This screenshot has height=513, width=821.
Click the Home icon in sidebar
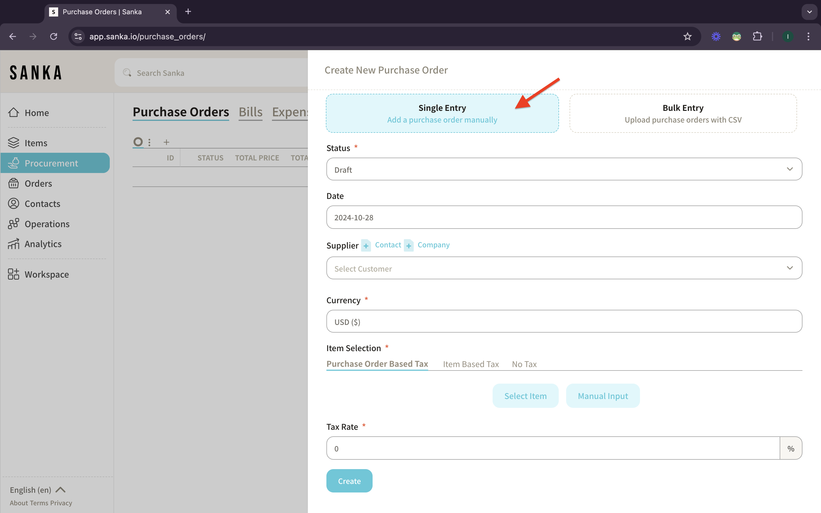14,112
